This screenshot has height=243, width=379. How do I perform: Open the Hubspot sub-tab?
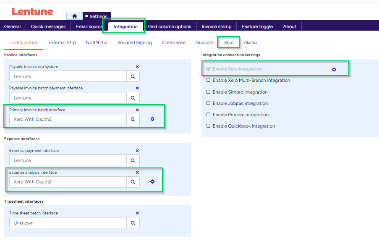click(205, 42)
